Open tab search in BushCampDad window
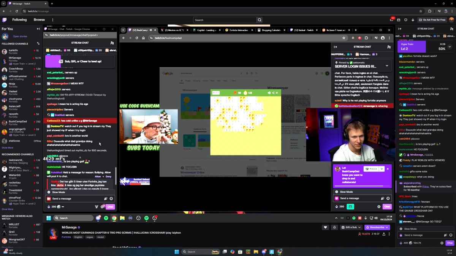Viewport: 456px width, 256px height. (x=123, y=30)
